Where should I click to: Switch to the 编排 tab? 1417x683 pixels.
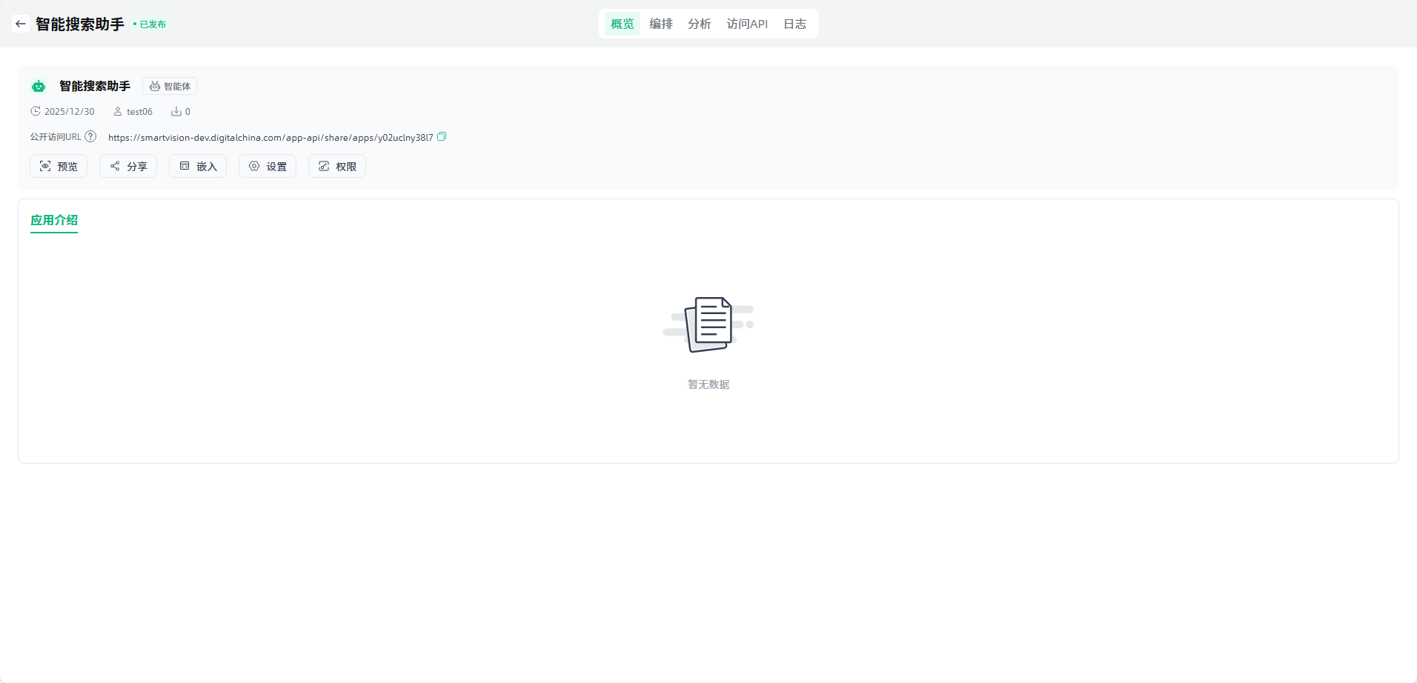pyautogui.click(x=660, y=24)
